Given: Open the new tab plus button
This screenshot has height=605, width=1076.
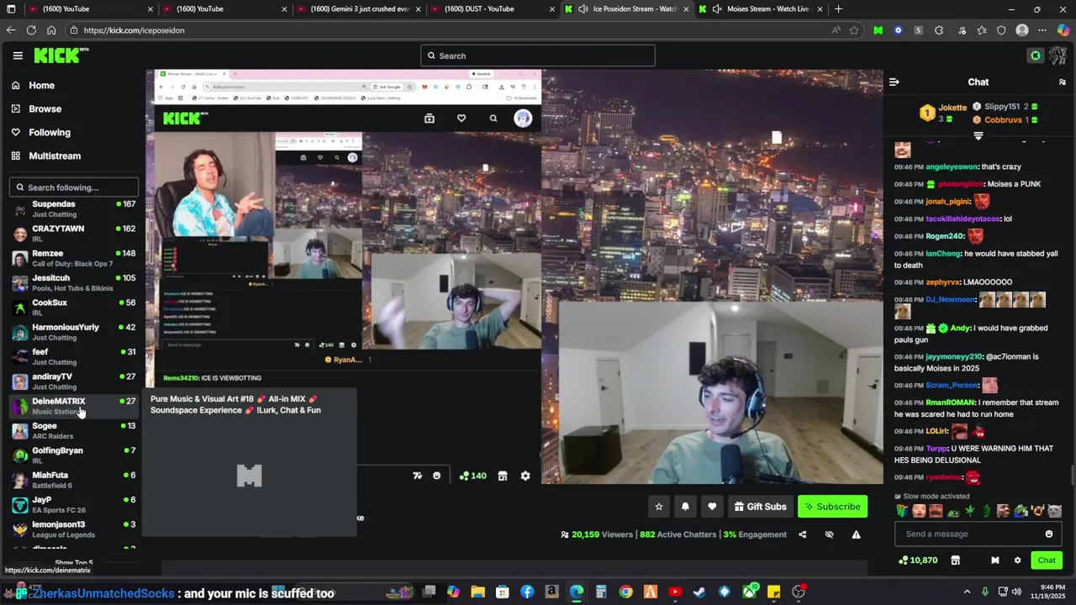Looking at the screenshot, I should 838,8.
